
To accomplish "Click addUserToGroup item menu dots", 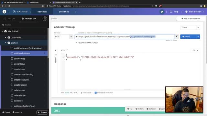I will 45,53.
